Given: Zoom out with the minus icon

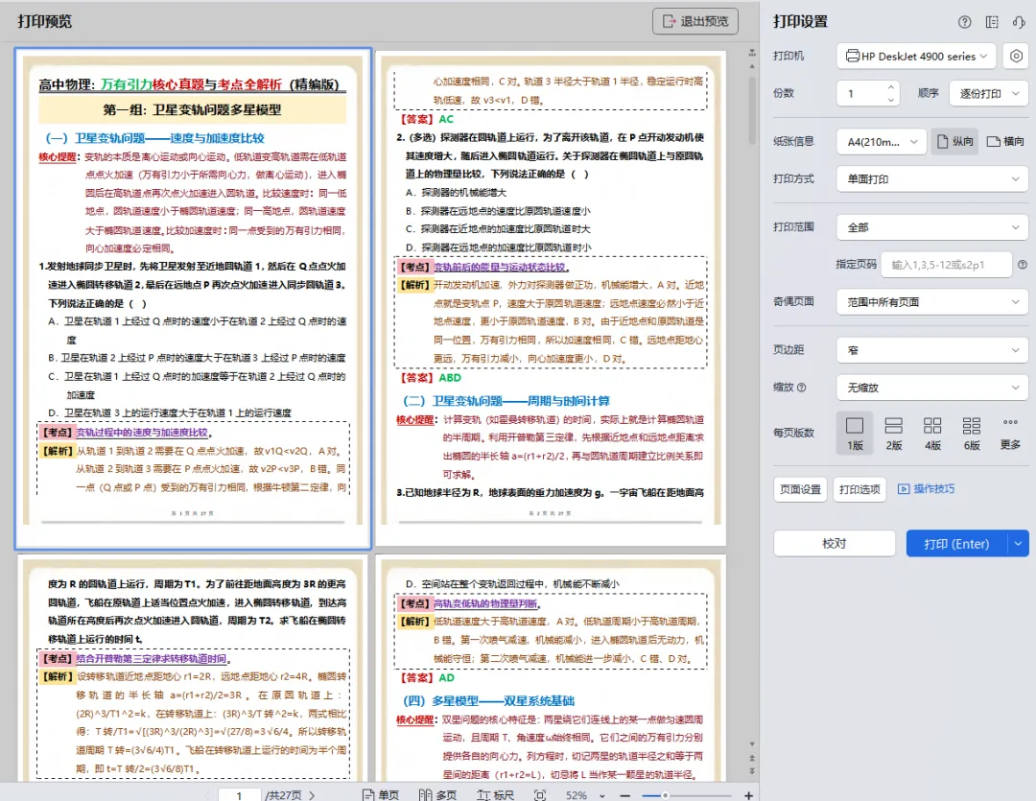Looking at the screenshot, I should click(625, 795).
